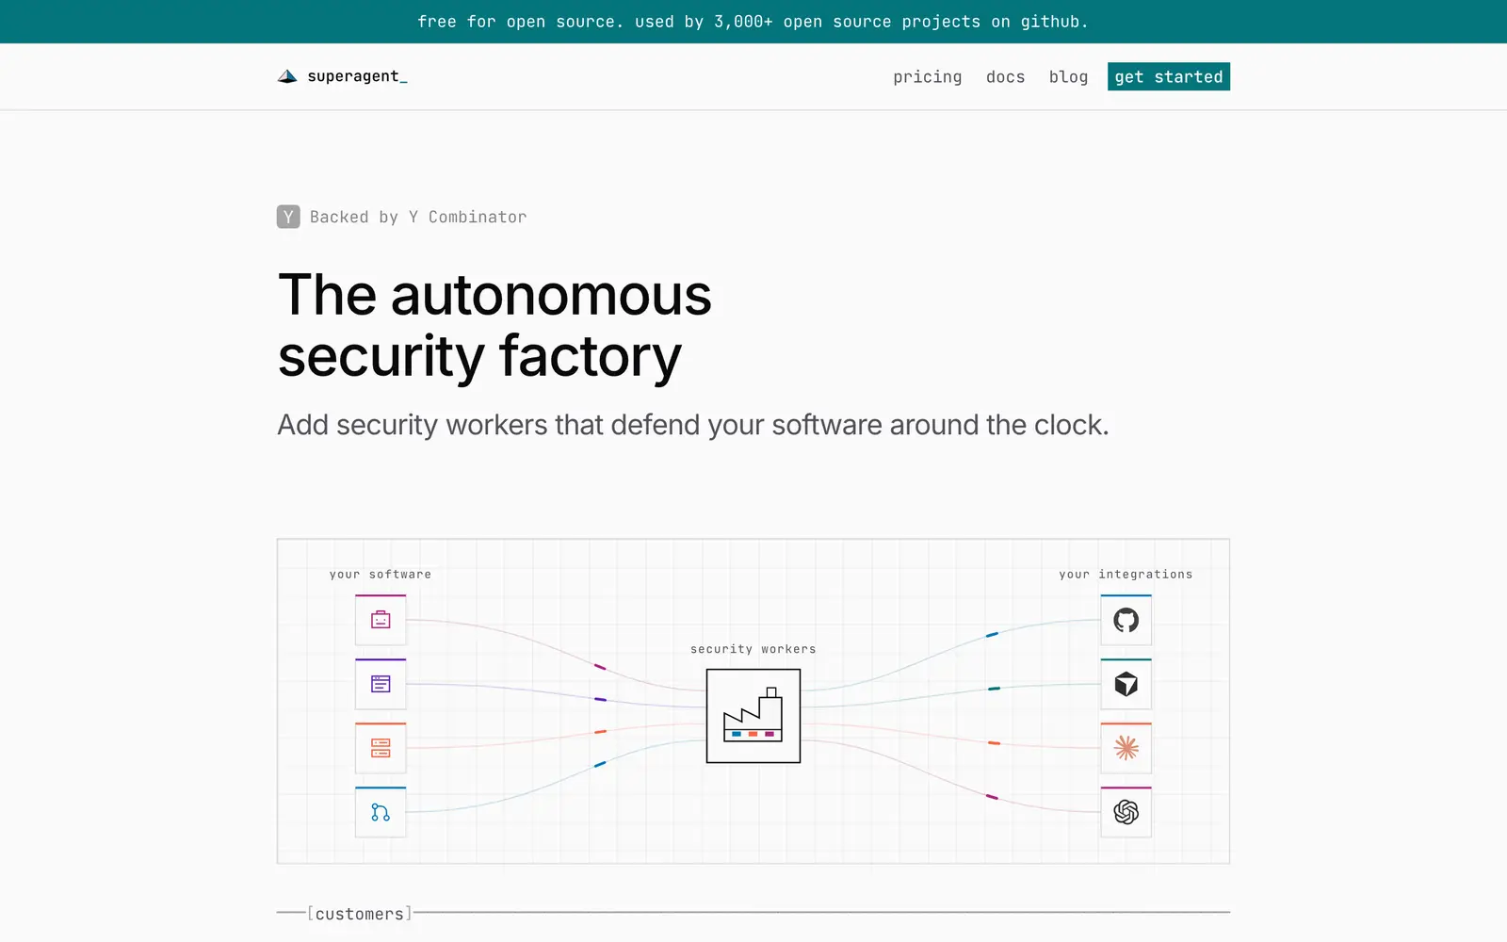This screenshot has width=1507, height=942.
Task: Select the purple browser window software icon
Action: click(381, 684)
